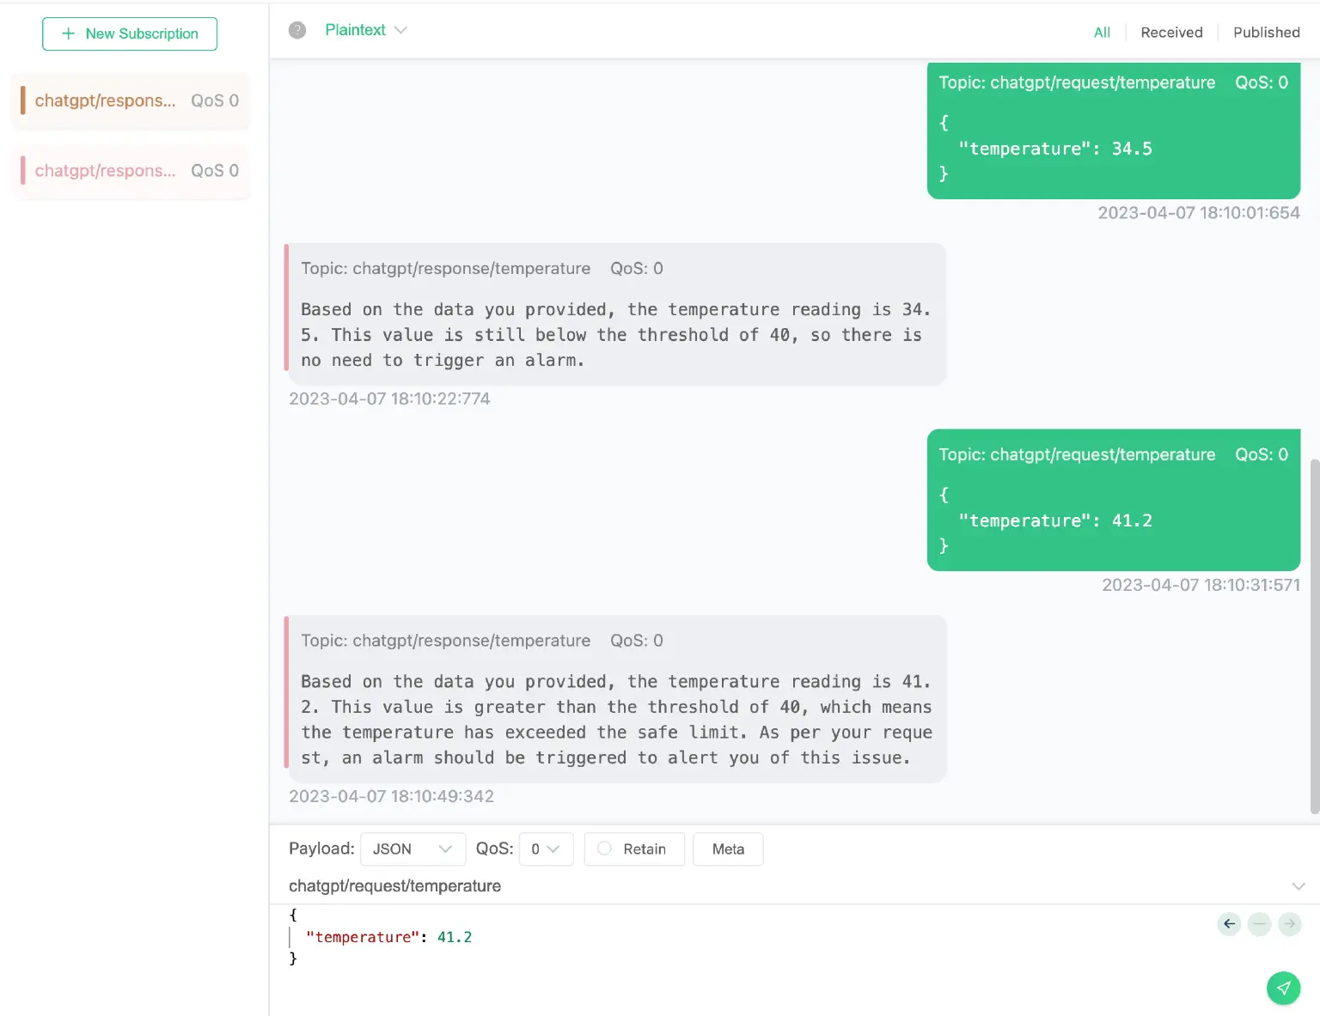The height and width of the screenshot is (1016, 1320).
Task: Enable the Retain flag
Action: coord(634,849)
